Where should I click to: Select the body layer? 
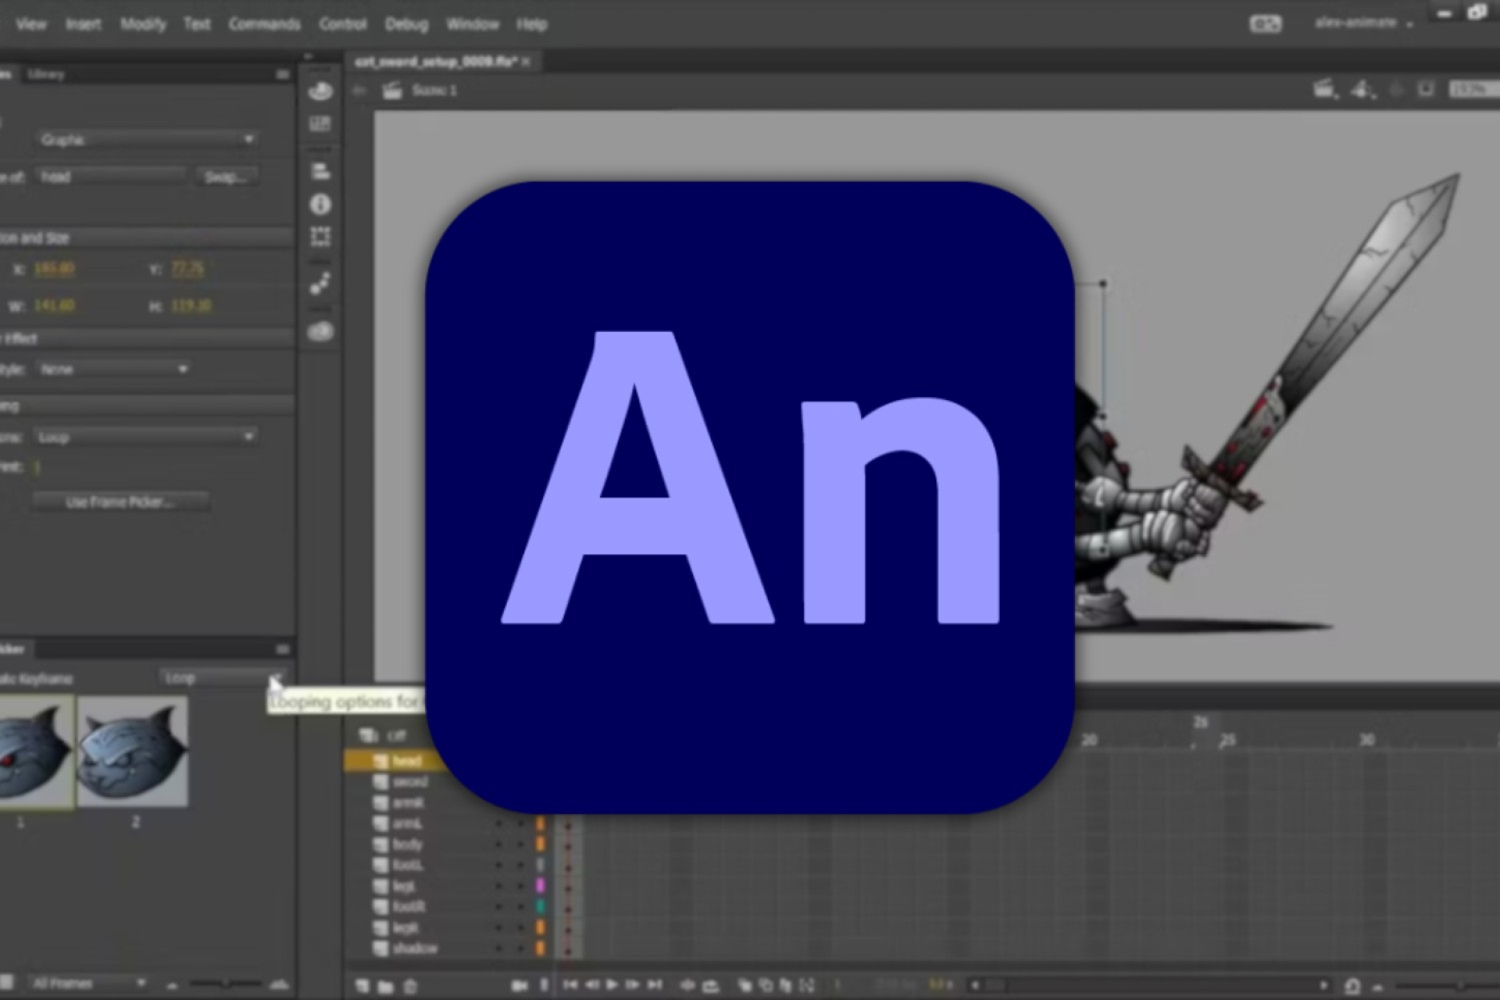point(407,845)
